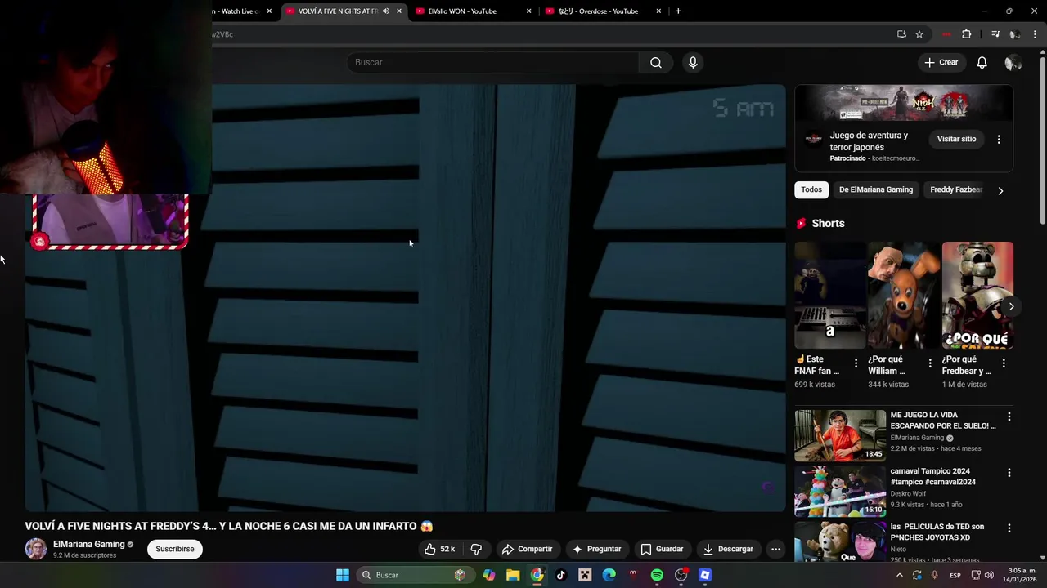Screen dimensions: 1047x588
Task: Mute audio on 'VOLVÍ A FIVE NIGHTS' tab
Action: (x=385, y=11)
